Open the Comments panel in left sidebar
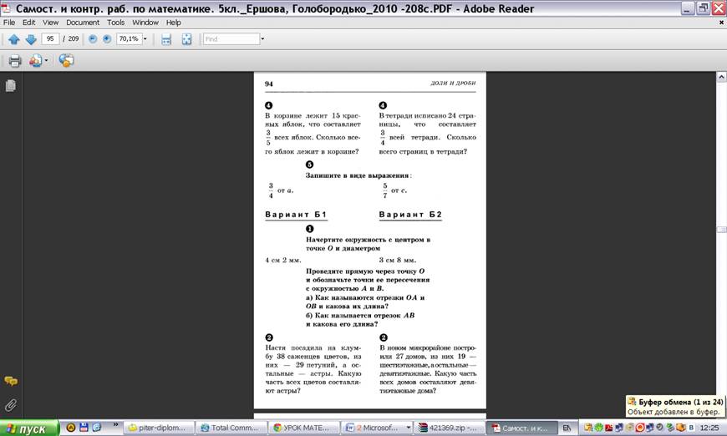The image size is (727, 436). pos(11,381)
